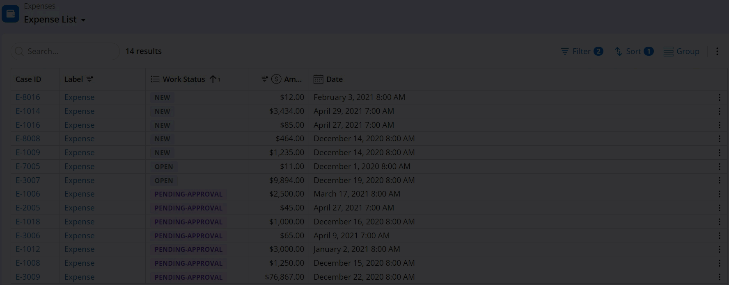Click into the Search input field

(x=70, y=52)
